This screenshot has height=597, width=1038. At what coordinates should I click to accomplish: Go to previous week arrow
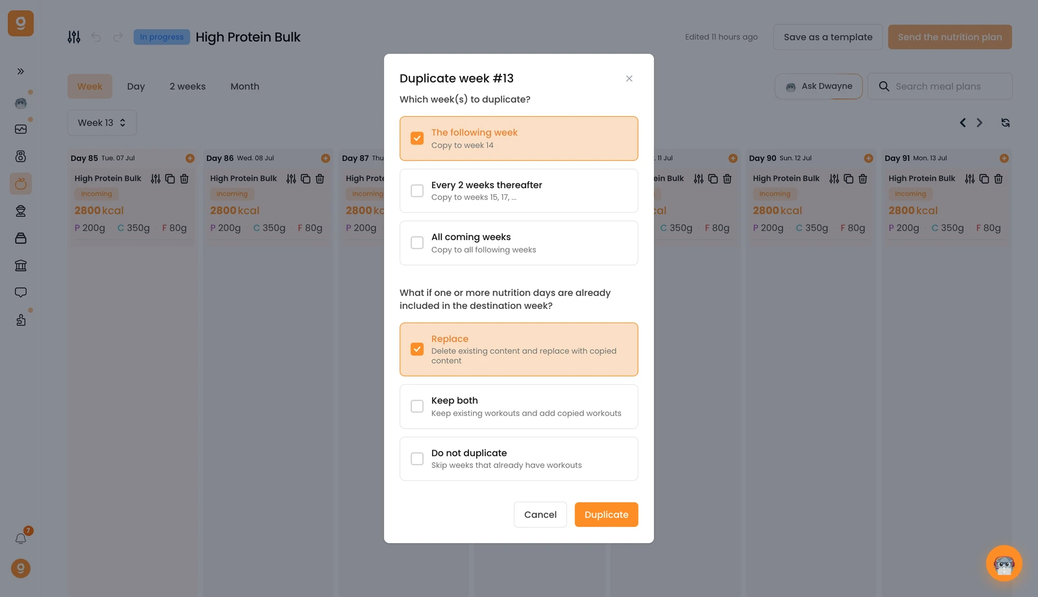pos(963,123)
